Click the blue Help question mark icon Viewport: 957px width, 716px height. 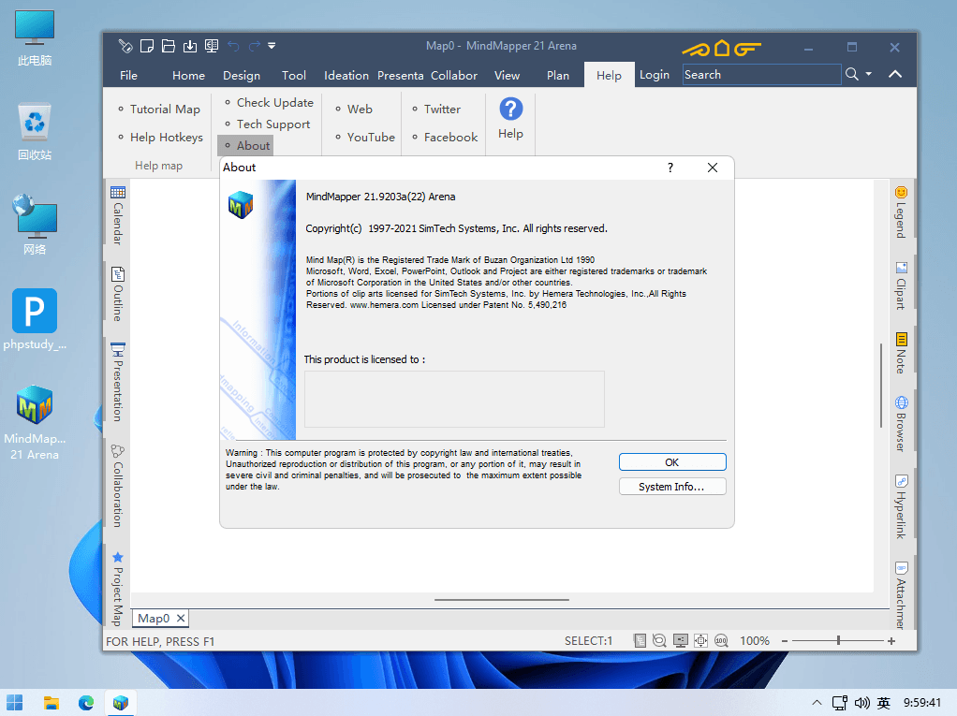(511, 110)
